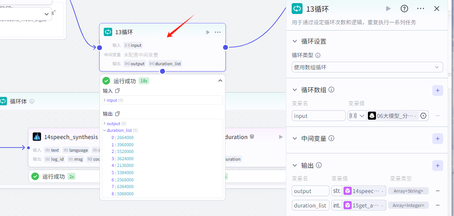Show info for 循环体
Viewport: 454px width, 216px height.
tap(32, 101)
